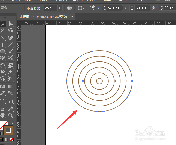Set paint mode to None
The image size is (176, 145).
12,140
